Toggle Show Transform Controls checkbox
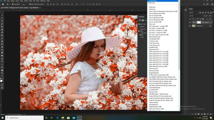The image size is (214, 120). coord(30,4)
